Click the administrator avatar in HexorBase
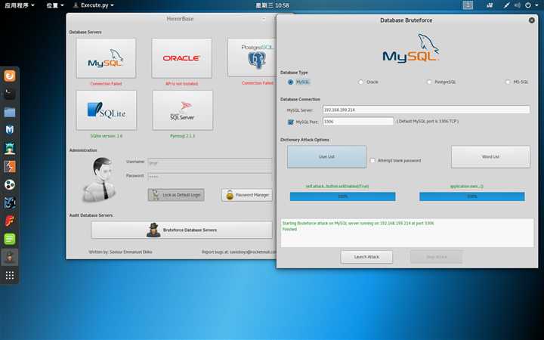Viewport: 544px width, 340px height. (x=100, y=180)
